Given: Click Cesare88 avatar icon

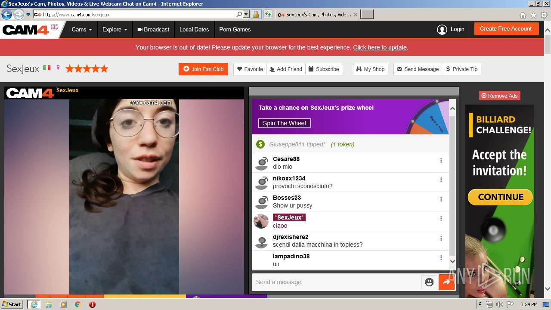Looking at the screenshot, I should 261,163.
